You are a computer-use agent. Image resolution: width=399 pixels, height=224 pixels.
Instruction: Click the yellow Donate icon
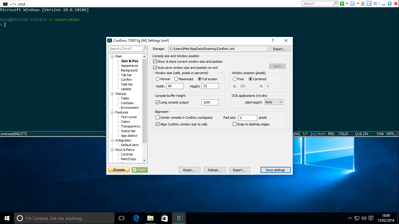(x=119, y=170)
